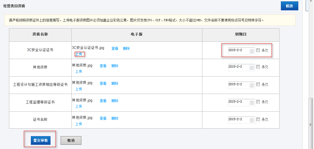Enable 永久 checkbox in 工程监理等级证书 row
This screenshot has height=149, width=314.
click(x=258, y=102)
